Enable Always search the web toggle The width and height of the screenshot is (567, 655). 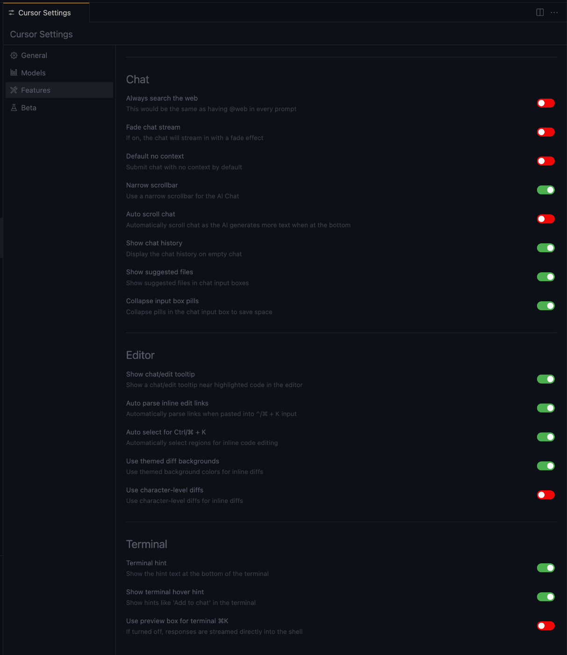click(x=545, y=103)
